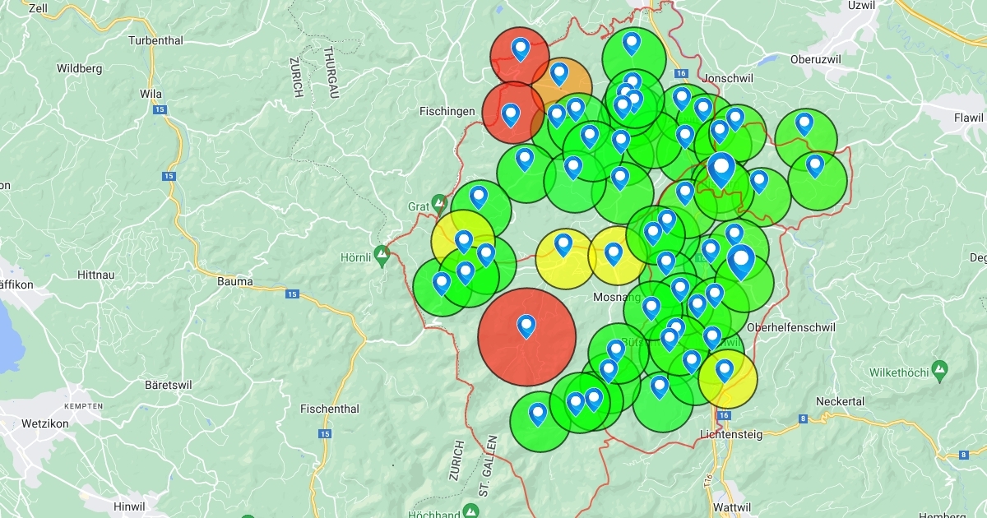The width and height of the screenshot is (987, 518).
Task: Open the topmost green circle's pin
Action: [632, 43]
